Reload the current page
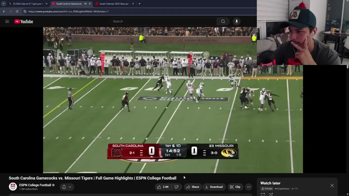 click(17, 11)
